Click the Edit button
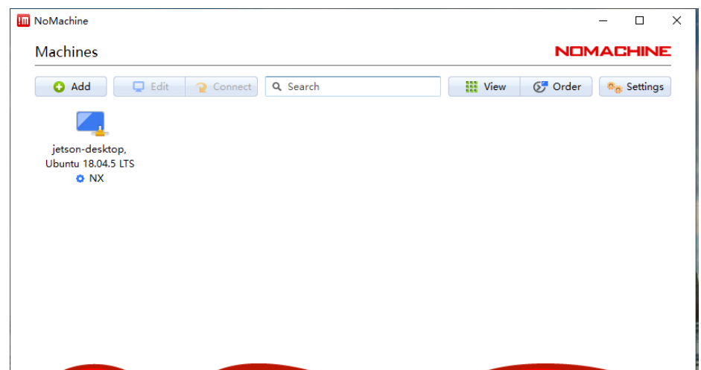This screenshot has width=701, height=370. click(x=149, y=86)
